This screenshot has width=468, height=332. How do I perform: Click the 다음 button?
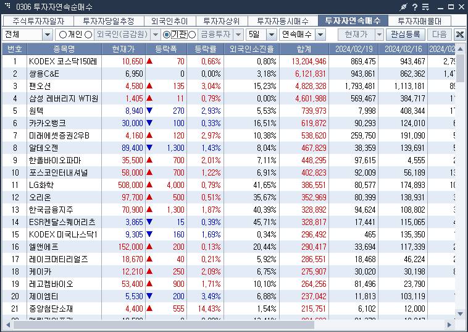pos(440,35)
